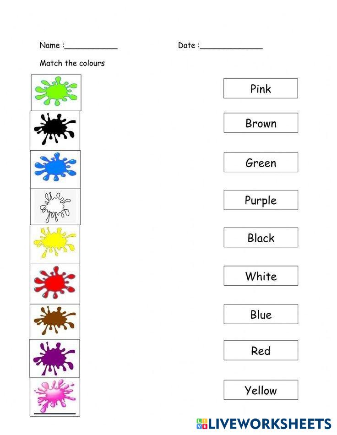Choose the Purple word box
Image resolution: width=337 pixels, height=435 pixels.
261,200
